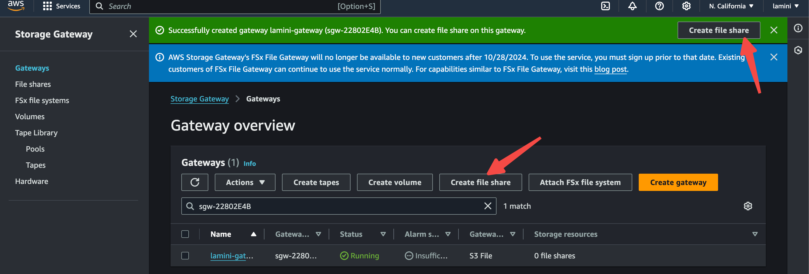Launch the CloudShell terminal icon
This screenshot has width=809, height=274.
pyautogui.click(x=605, y=6)
